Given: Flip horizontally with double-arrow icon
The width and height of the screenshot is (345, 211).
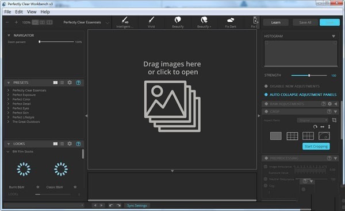Looking at the screenshot, I should pyautogui.click(x=322, y=127).
